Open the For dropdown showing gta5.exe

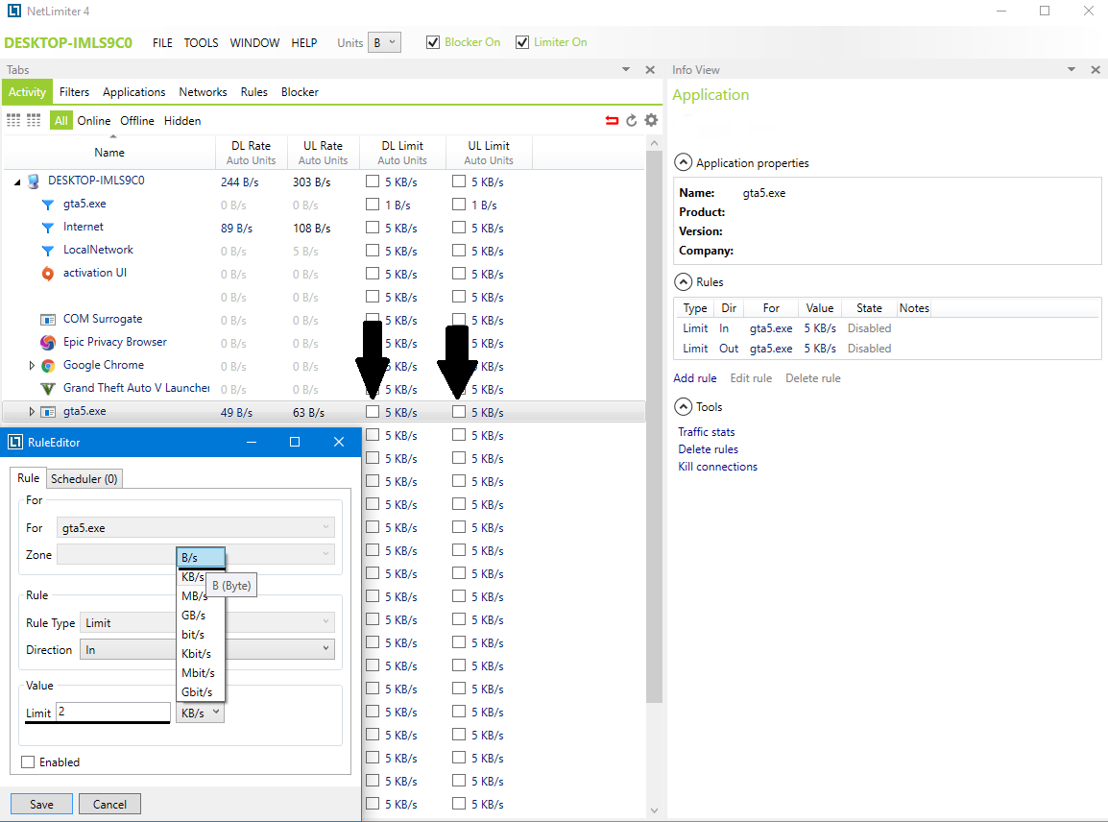pos(196,527)
